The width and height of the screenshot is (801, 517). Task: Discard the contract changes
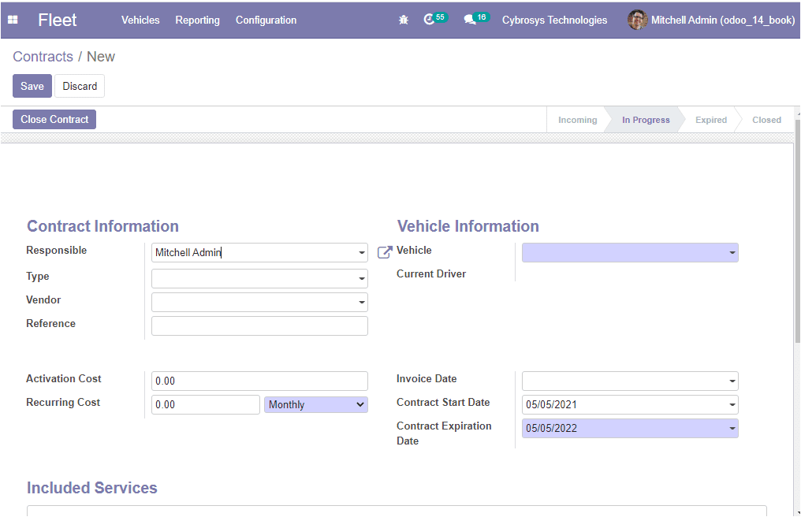tap(80, 86)
